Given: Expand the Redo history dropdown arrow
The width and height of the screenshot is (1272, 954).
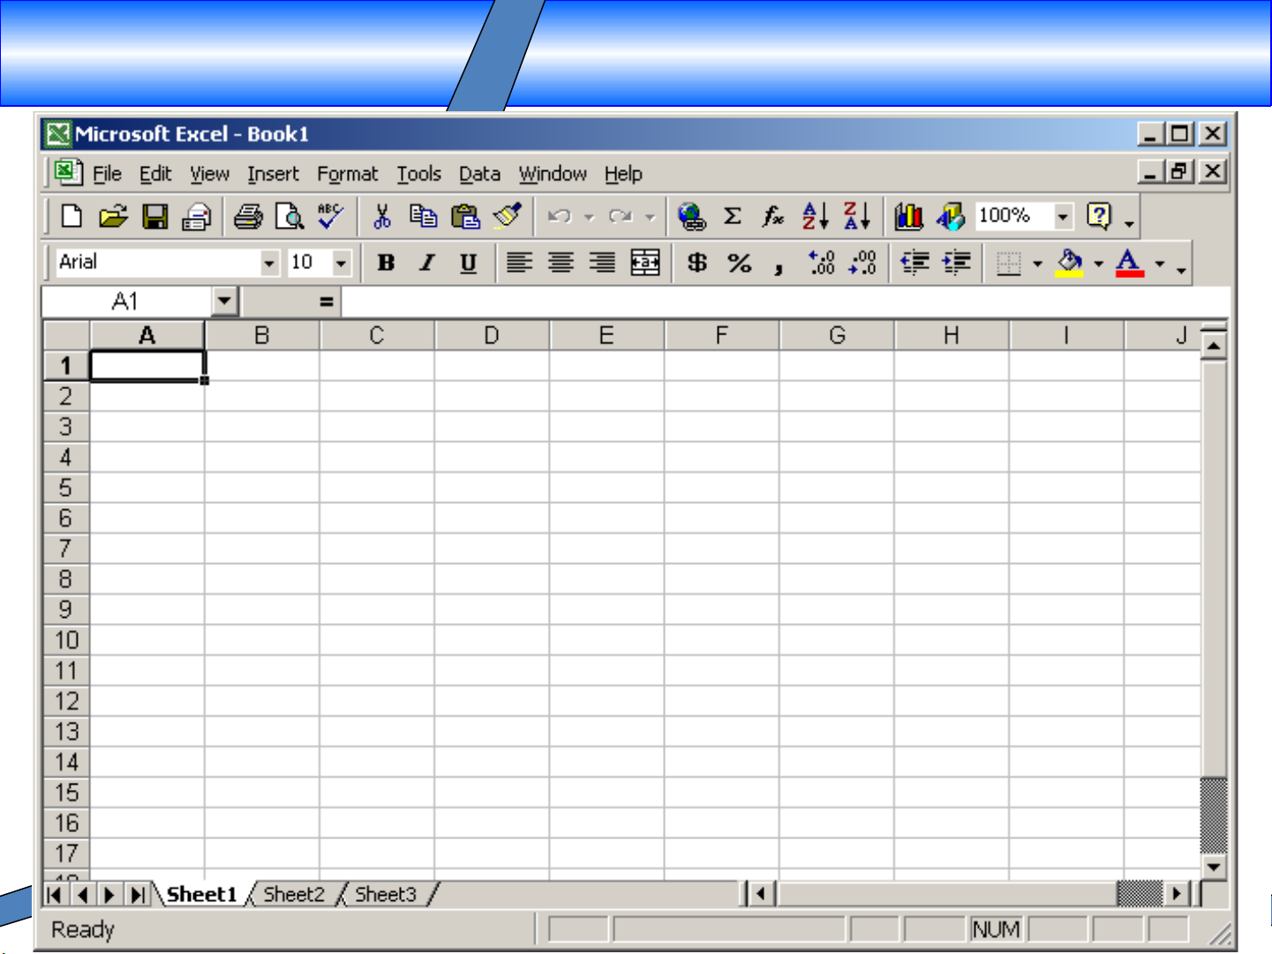Looking at the screenshot, I should pyautogui.click(x=651, y=217).
